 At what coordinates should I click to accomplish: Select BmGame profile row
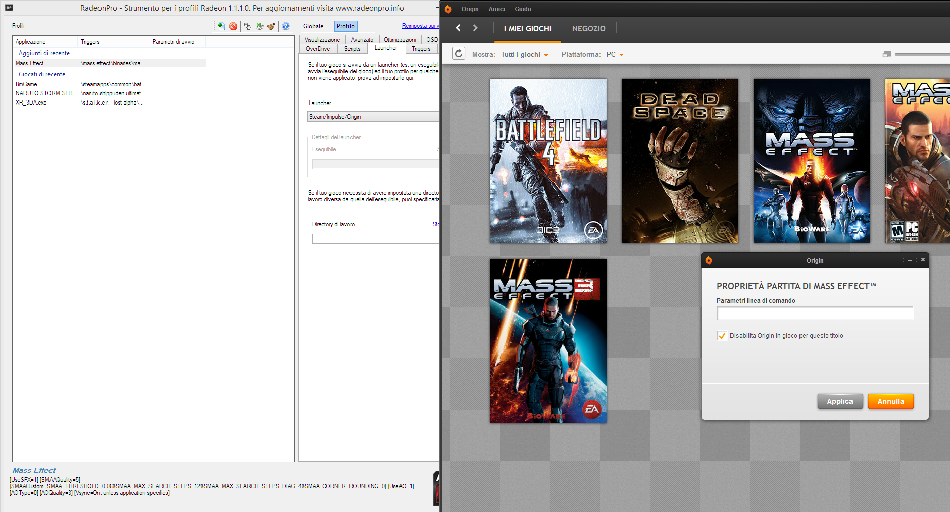pos(110,84)
